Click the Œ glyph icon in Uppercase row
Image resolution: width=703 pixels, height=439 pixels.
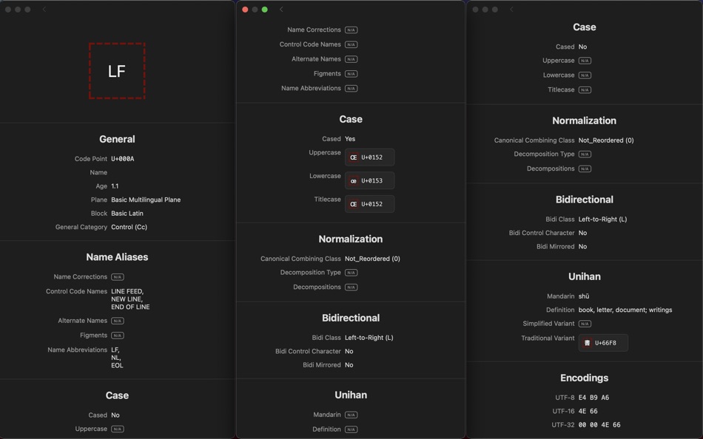[x=354, y=157]
